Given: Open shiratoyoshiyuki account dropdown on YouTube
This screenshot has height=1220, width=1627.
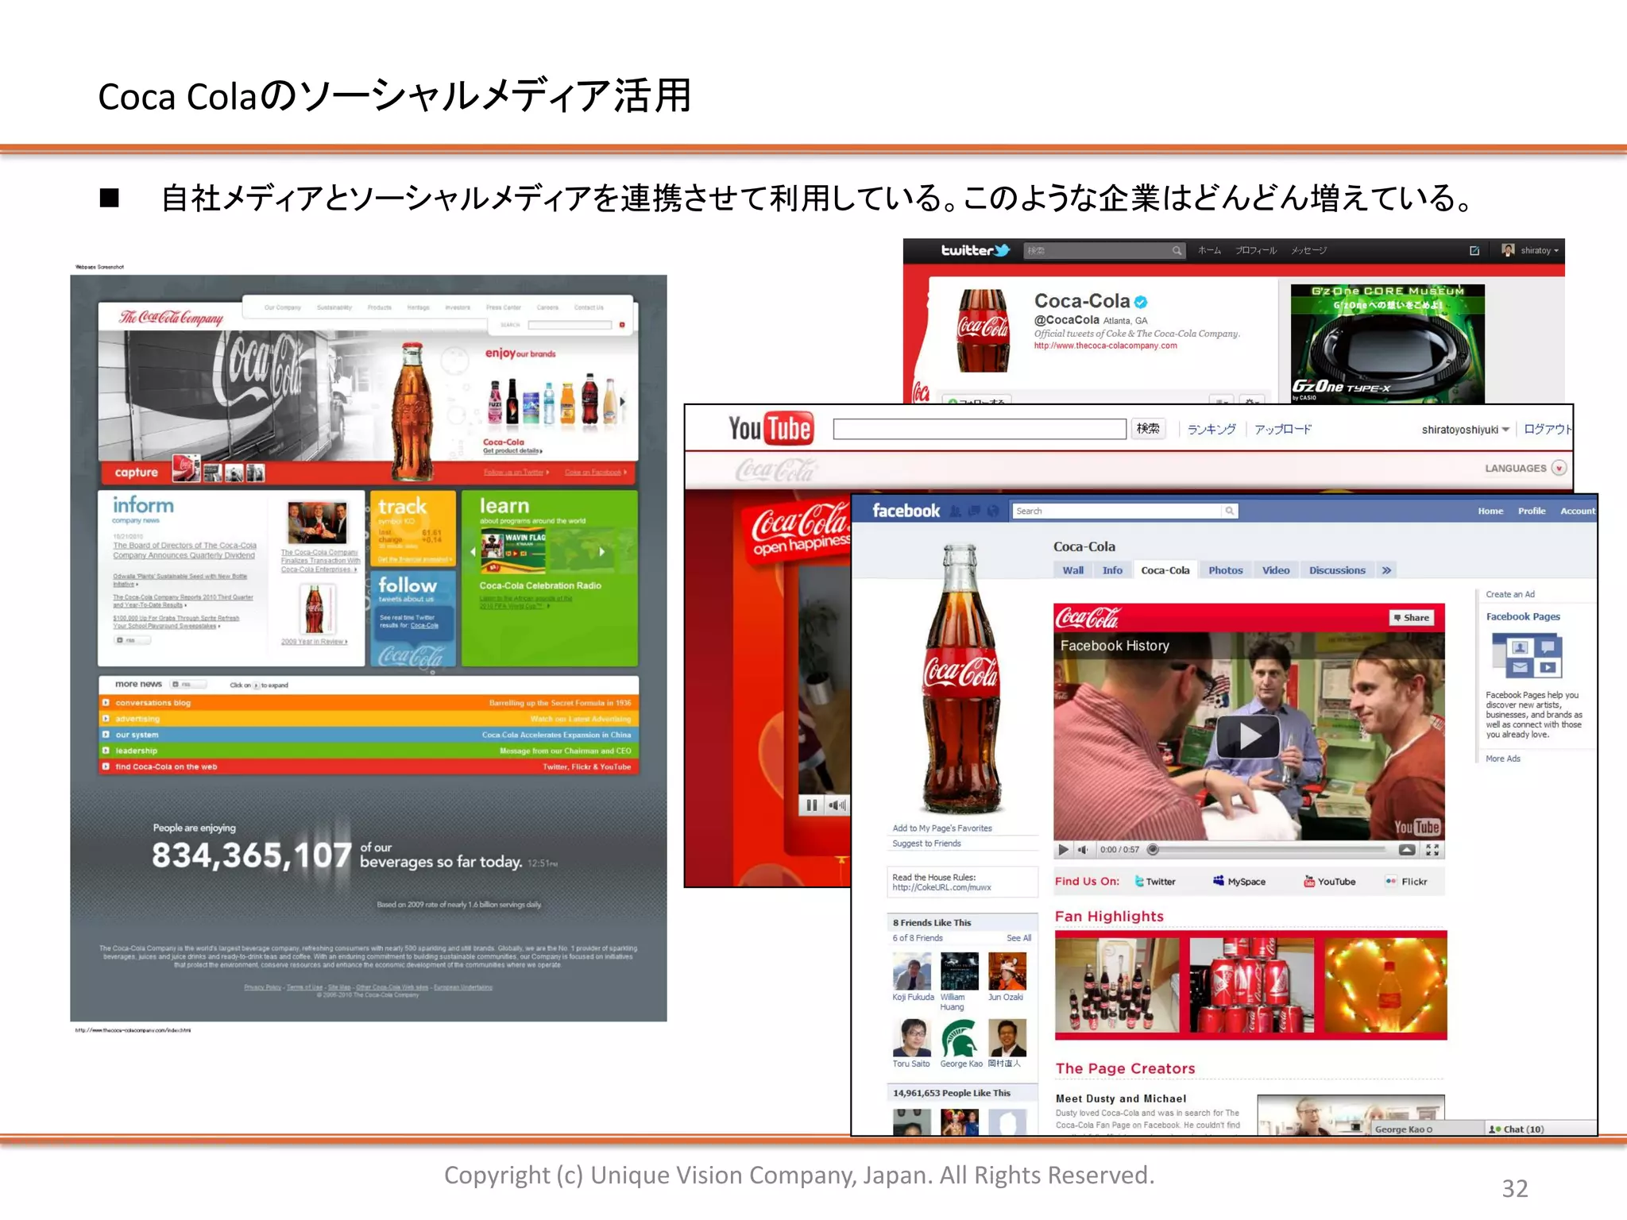Looking at the screenshot, I should pyautogui.click(x=1465, y=430).
